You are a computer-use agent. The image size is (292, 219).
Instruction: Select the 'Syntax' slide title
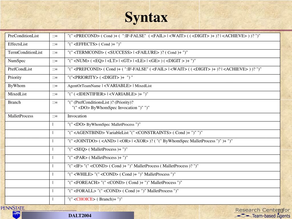point(146,17)
